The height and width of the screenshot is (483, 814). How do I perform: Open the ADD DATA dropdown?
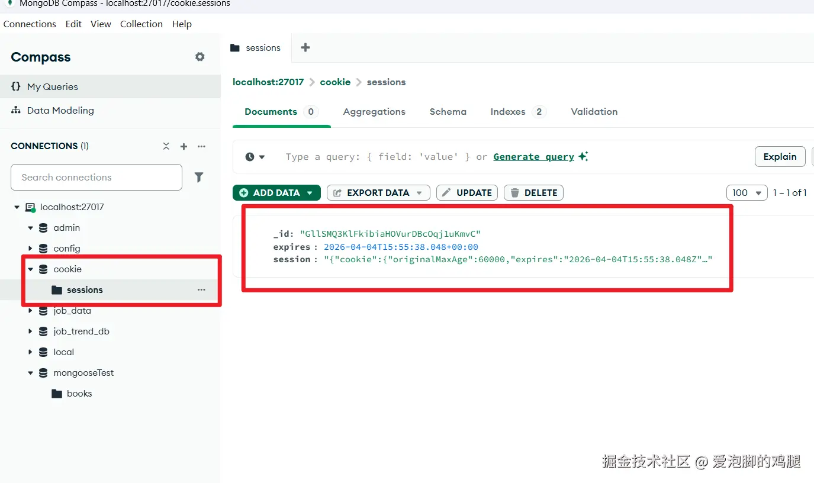[276, 193]
